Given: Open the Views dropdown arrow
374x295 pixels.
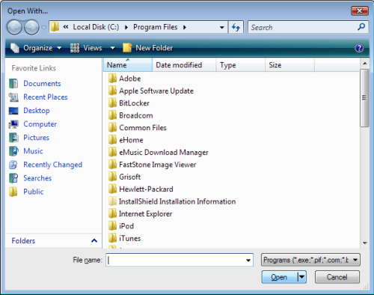Looking at the screenshot, I should (x=113, y=48).
